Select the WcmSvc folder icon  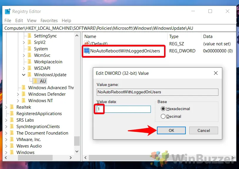[x=30, y=55]
